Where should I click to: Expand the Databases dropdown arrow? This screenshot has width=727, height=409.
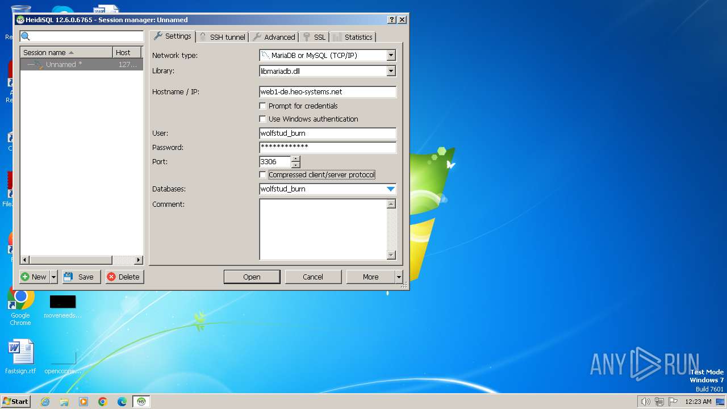click(391, 189)
